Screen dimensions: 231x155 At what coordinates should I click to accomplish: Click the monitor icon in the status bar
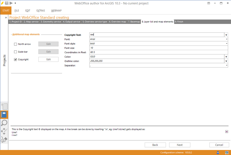(227, 152)
